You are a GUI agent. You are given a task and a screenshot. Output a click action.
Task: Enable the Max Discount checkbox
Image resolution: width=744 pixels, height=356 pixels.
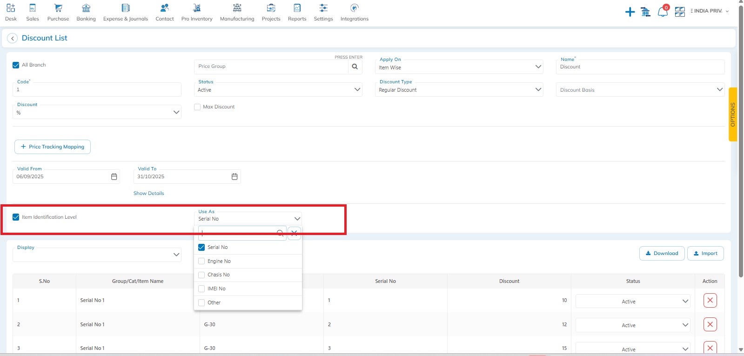(x=197, y=107)
